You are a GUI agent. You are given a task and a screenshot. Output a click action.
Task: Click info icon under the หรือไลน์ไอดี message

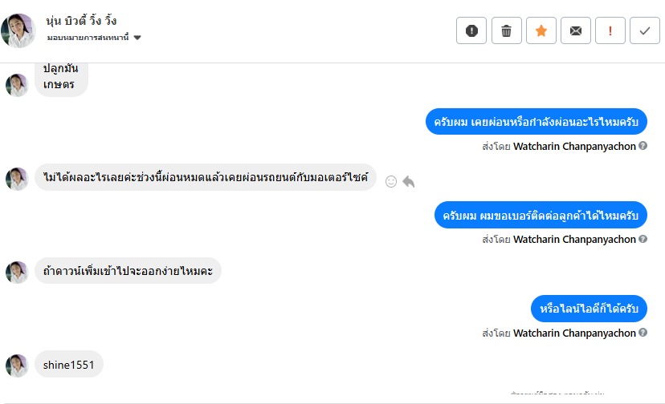click(x=643, y=333)
